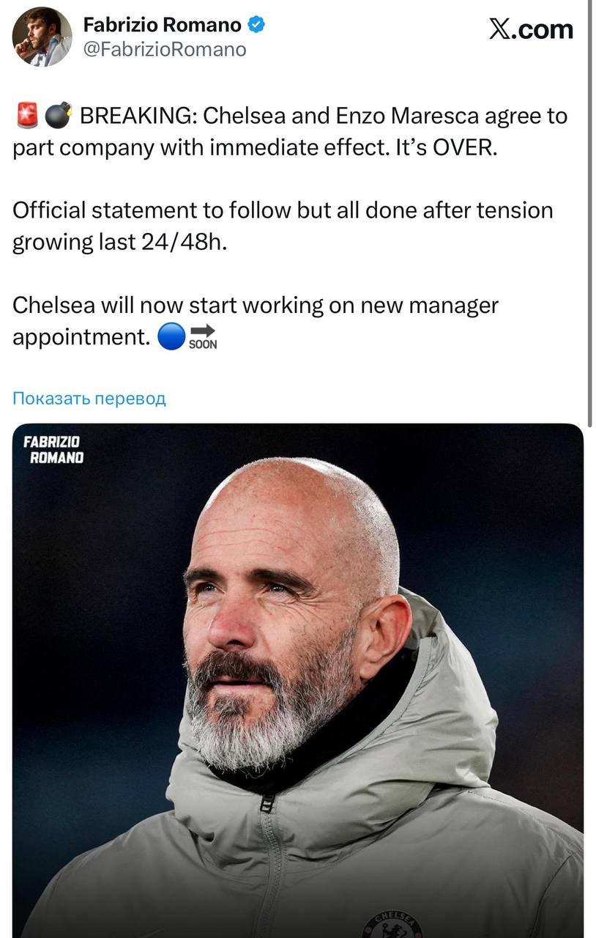Open Fabrizio Romano's profile avatar

(x=42, y=37)
